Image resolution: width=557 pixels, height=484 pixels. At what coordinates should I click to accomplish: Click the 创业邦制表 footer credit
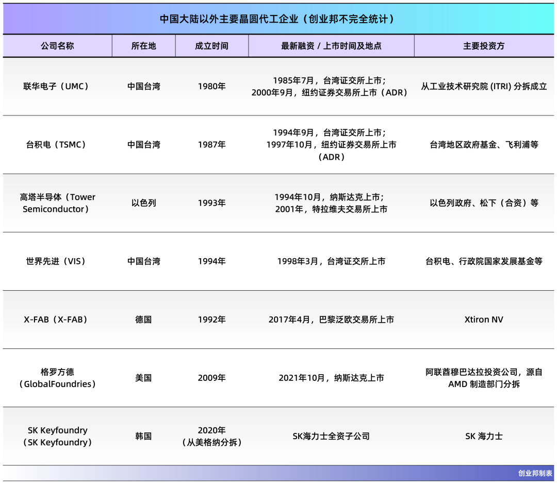535,473
